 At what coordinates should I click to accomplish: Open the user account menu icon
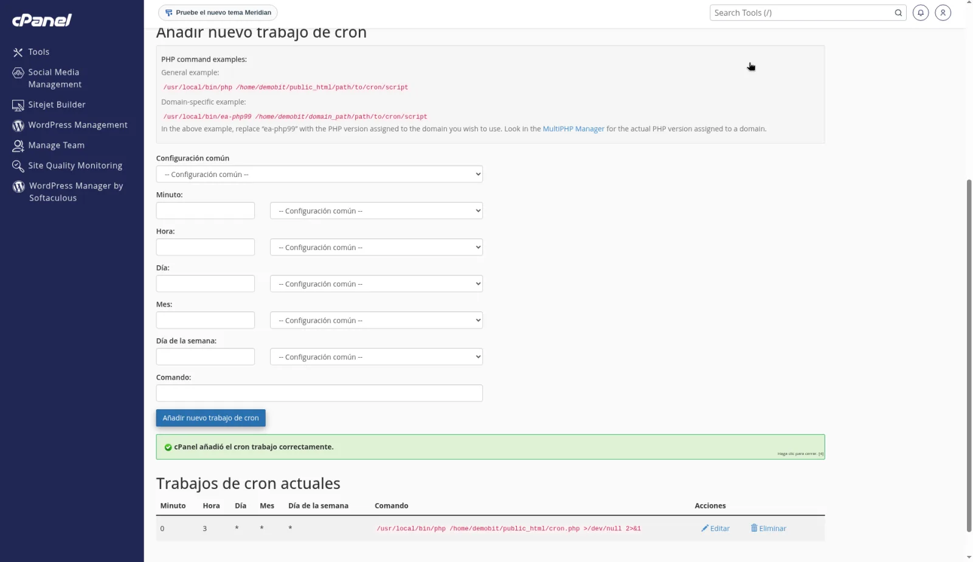click(x=943, y=13)
